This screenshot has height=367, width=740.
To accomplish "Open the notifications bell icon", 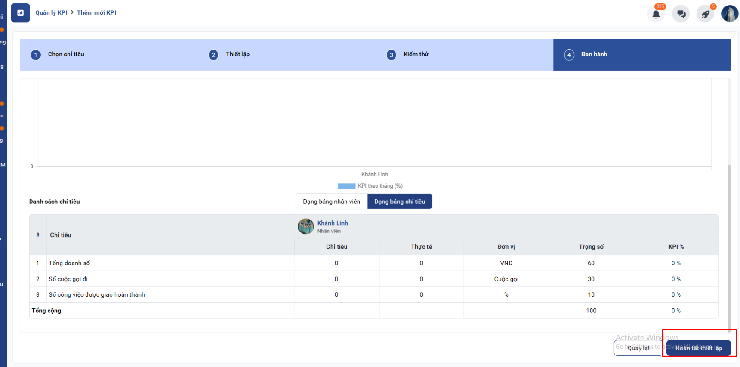I will (656, 14).
